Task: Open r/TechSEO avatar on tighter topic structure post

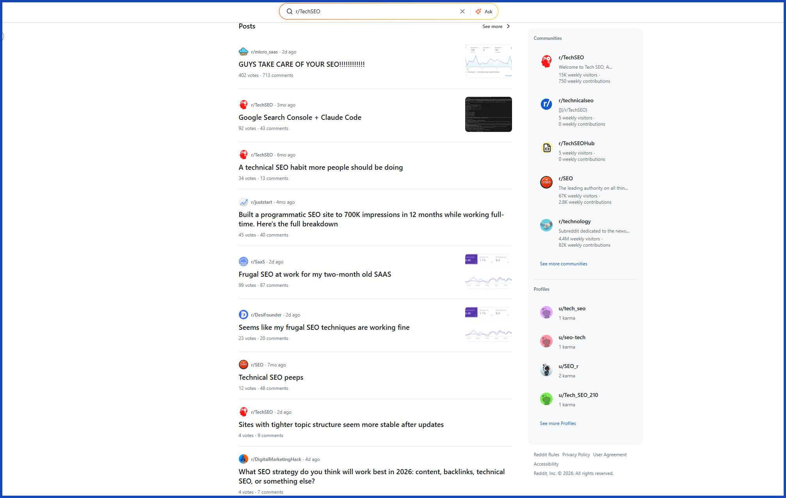Action: (x=244, y=412)
